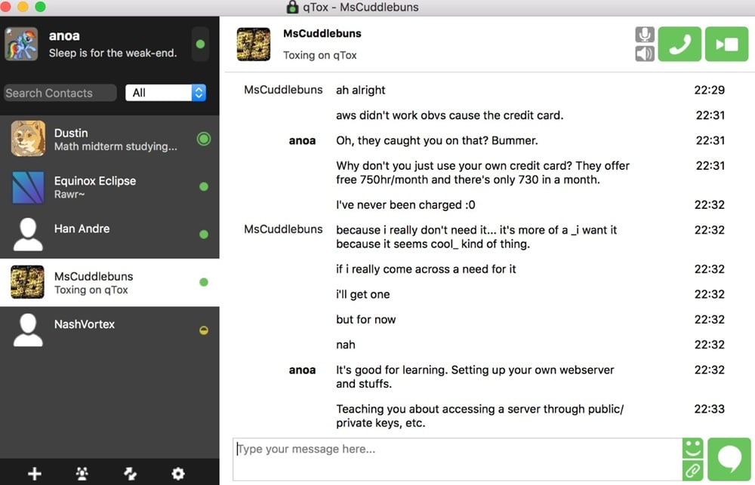Click timestamp 22:33
This screenshot has width=755, height=485.
coord(709,409)
